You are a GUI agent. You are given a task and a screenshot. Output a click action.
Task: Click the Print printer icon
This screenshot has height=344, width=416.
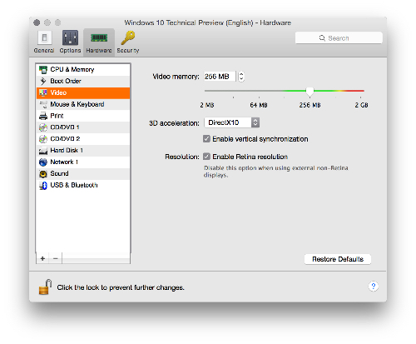(43, 116)
